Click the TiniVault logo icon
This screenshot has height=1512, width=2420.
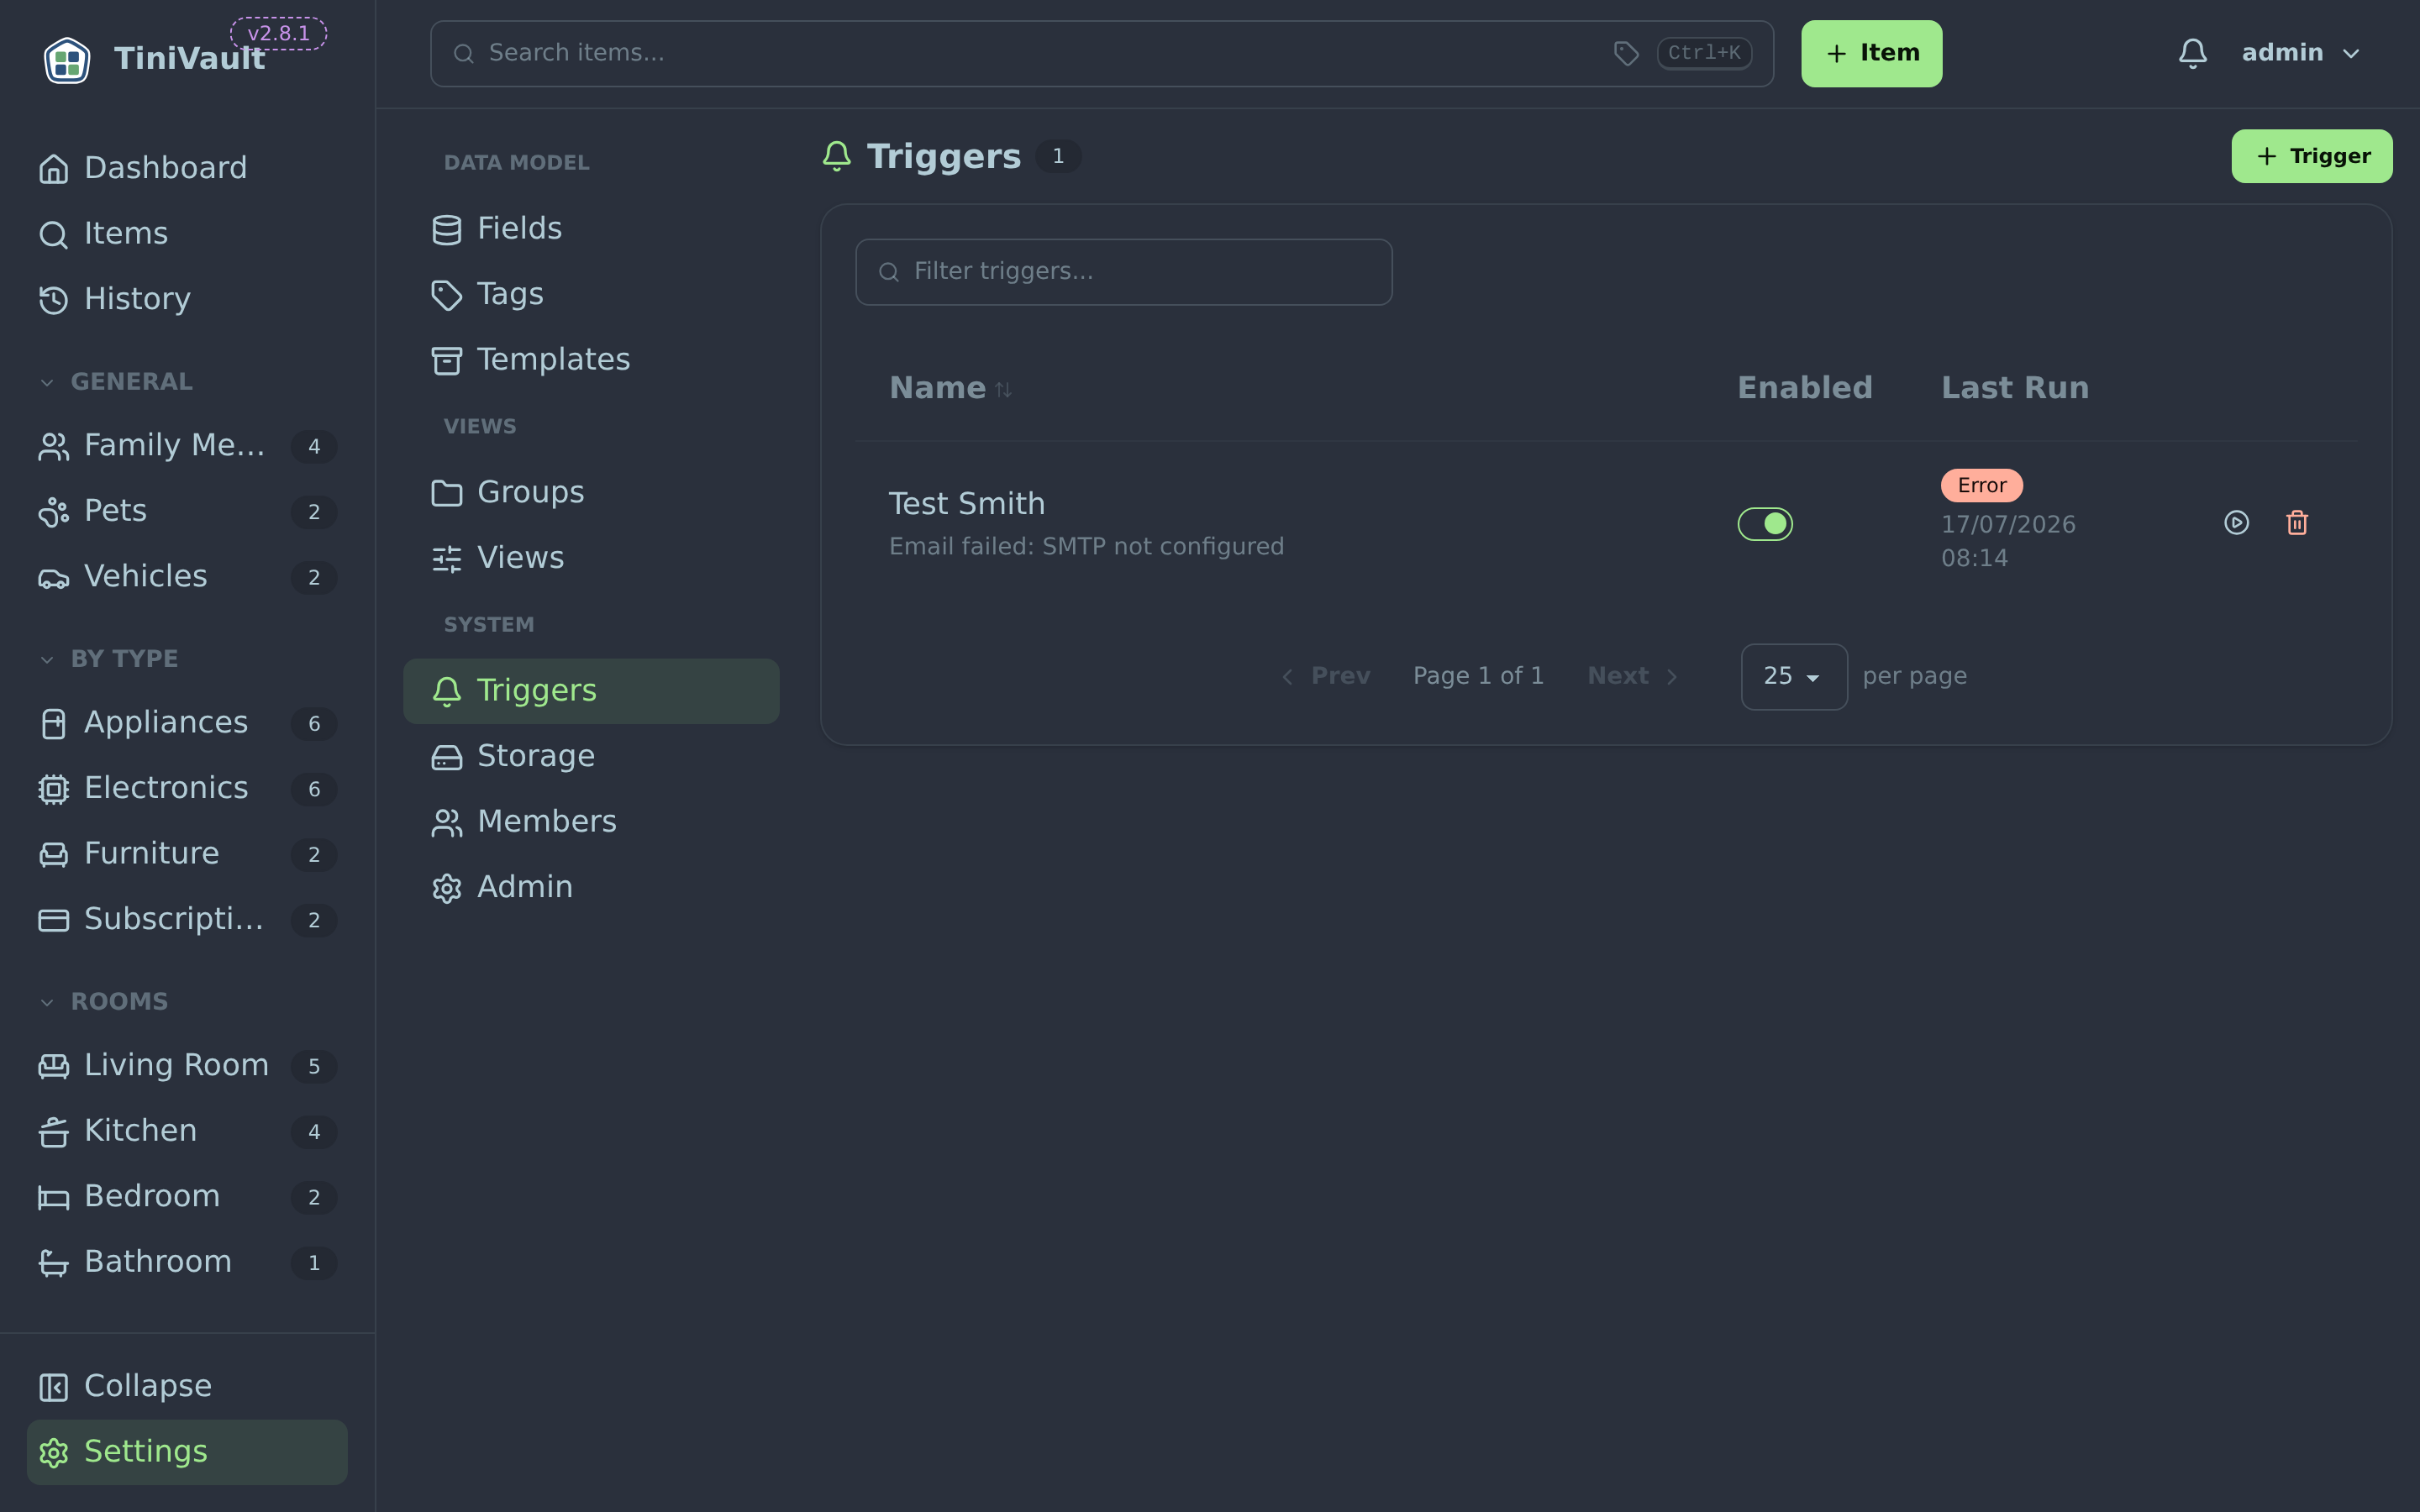67,59
